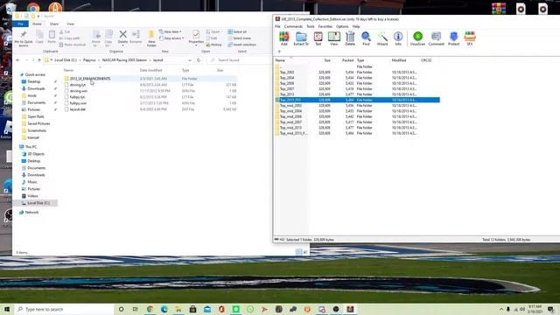560x315 pixels.
Task: Open the Commands menu in WinRAR
Action: click(293, 26)
